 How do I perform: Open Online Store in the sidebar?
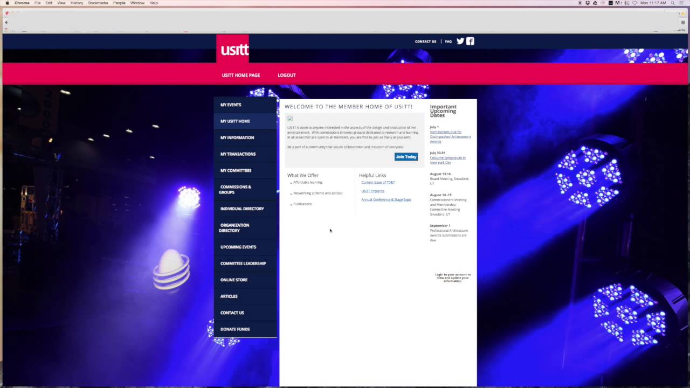click(245, 280)
